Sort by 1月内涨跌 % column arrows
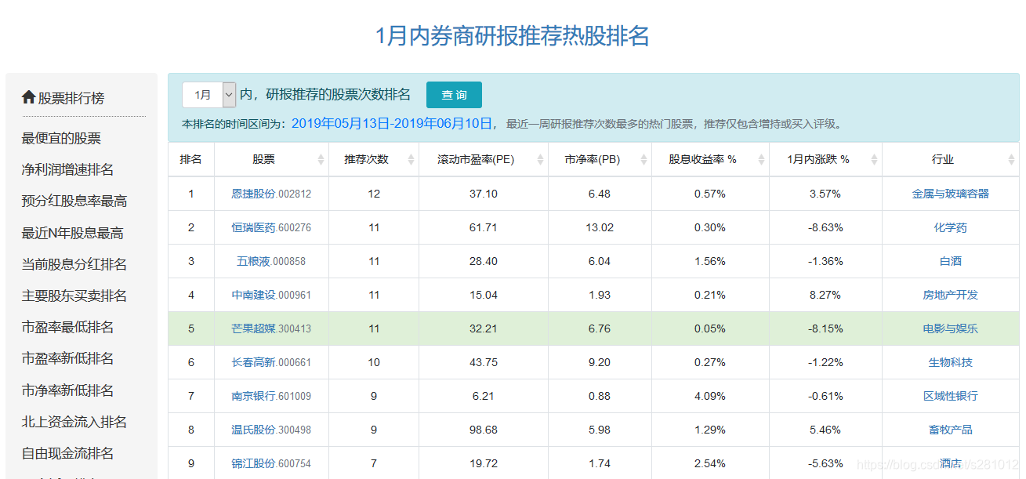Screen dimensions: 1026x479 [874, 159]
